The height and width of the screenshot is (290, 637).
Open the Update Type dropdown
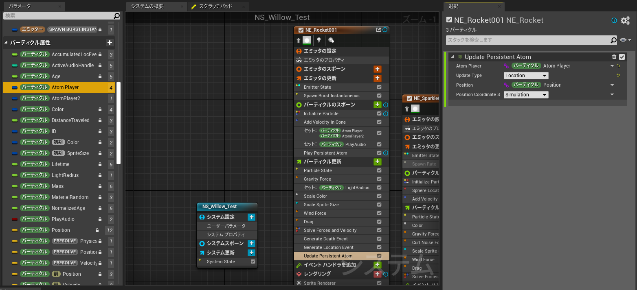pos(526,76)
